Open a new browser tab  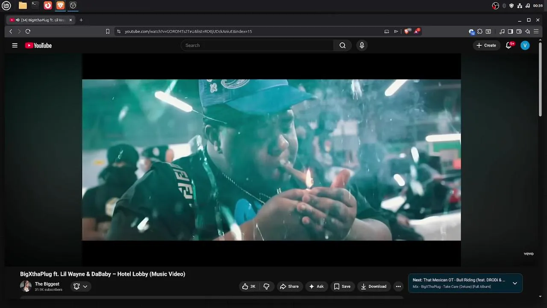(81, 20)
